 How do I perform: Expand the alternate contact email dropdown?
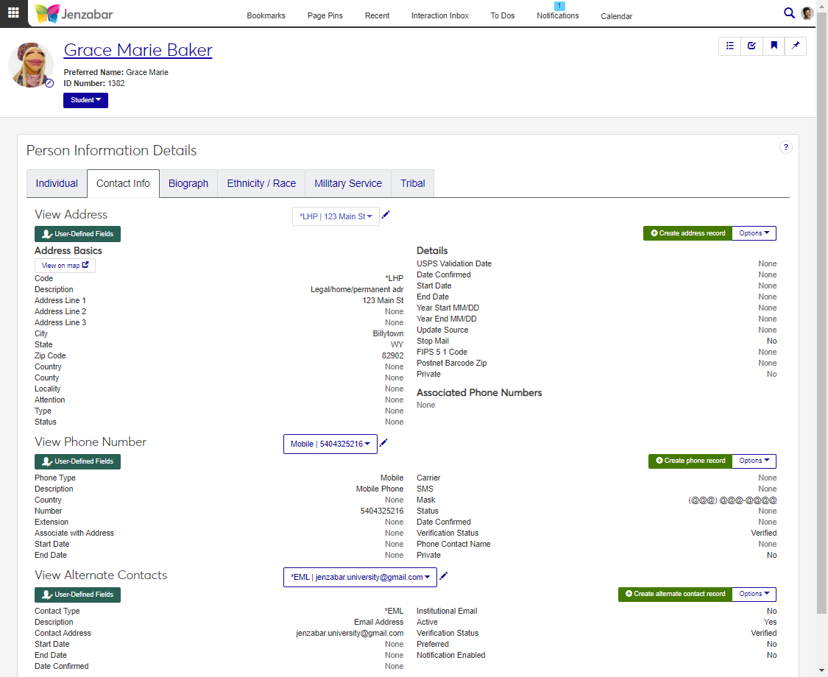[x=360, y=577]
